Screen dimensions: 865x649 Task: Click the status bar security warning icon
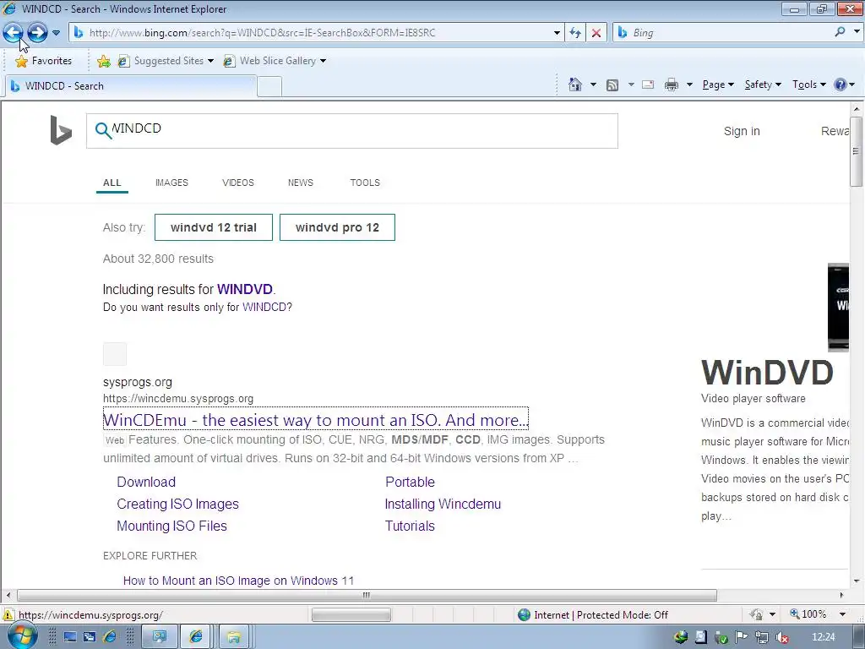click(8, 615)
